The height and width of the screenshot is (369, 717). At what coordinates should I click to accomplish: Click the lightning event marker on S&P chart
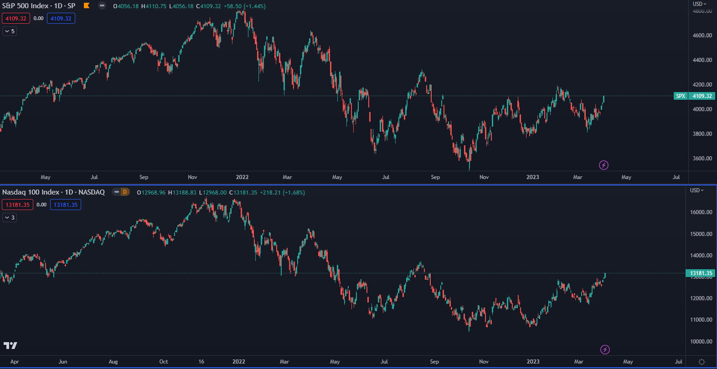604,165
